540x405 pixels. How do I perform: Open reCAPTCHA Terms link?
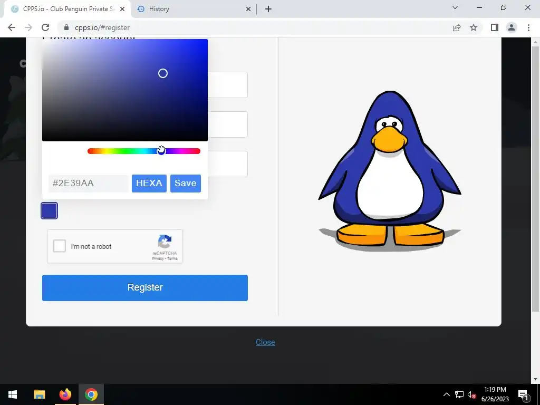tap(172, 258)
